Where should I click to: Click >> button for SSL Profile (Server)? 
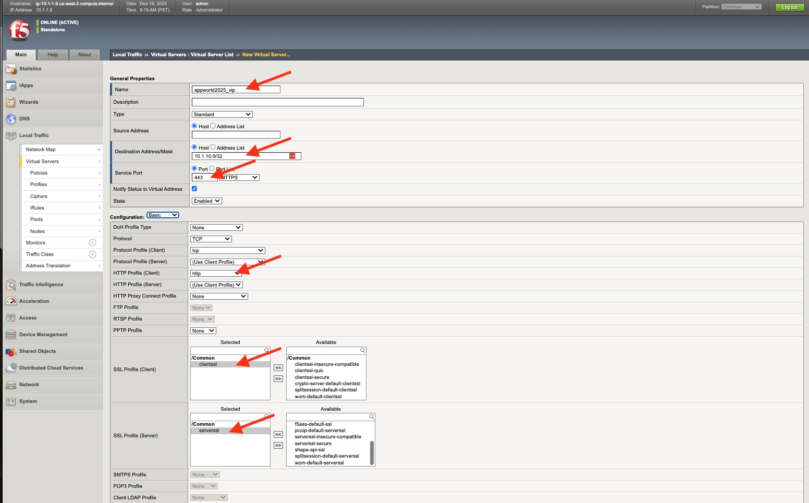[278, 446]
